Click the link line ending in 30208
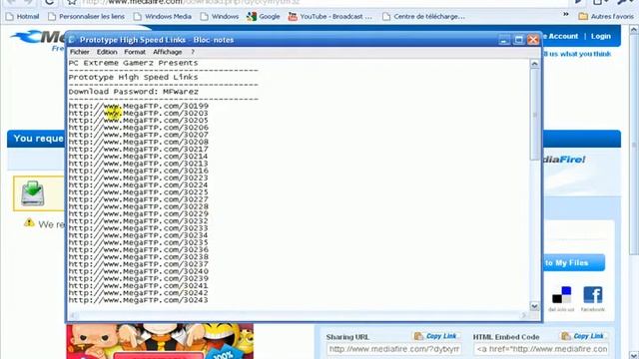 tap(139, 142)
